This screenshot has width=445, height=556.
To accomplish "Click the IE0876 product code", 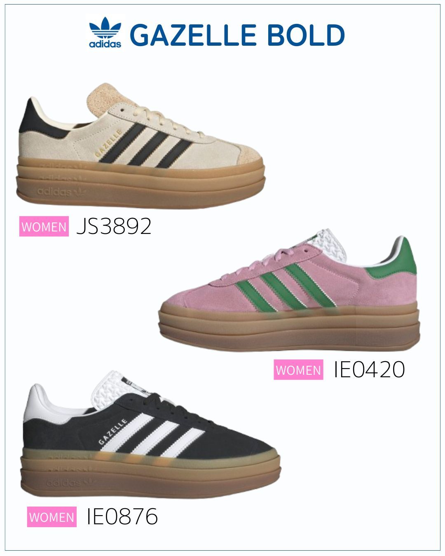I will point(122,516).
